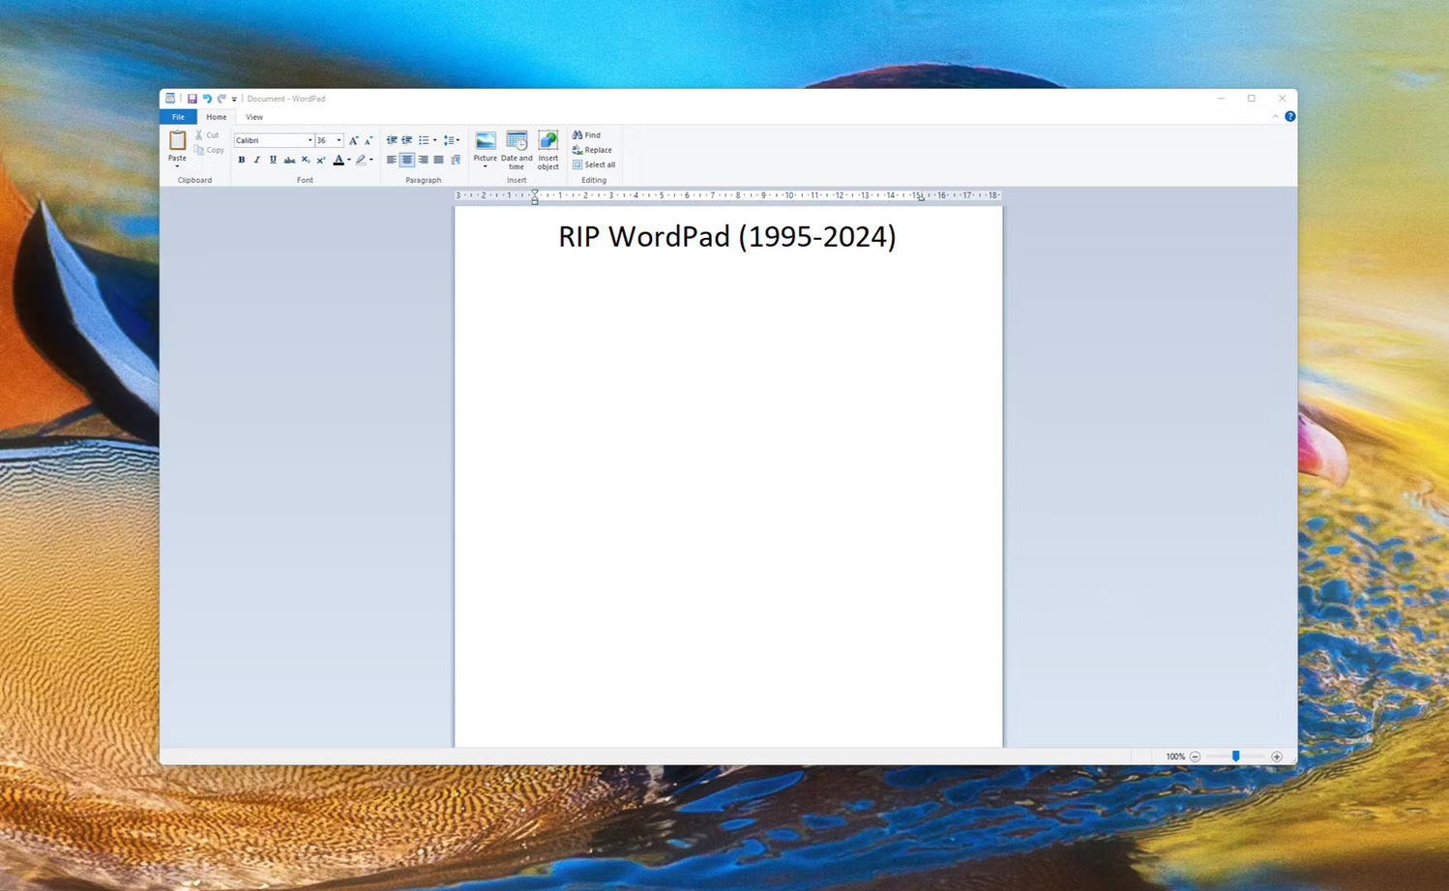This screenshot has width=1449, height=891.
Task: Expand the highlight color arrow
Action: pos(371,160)
